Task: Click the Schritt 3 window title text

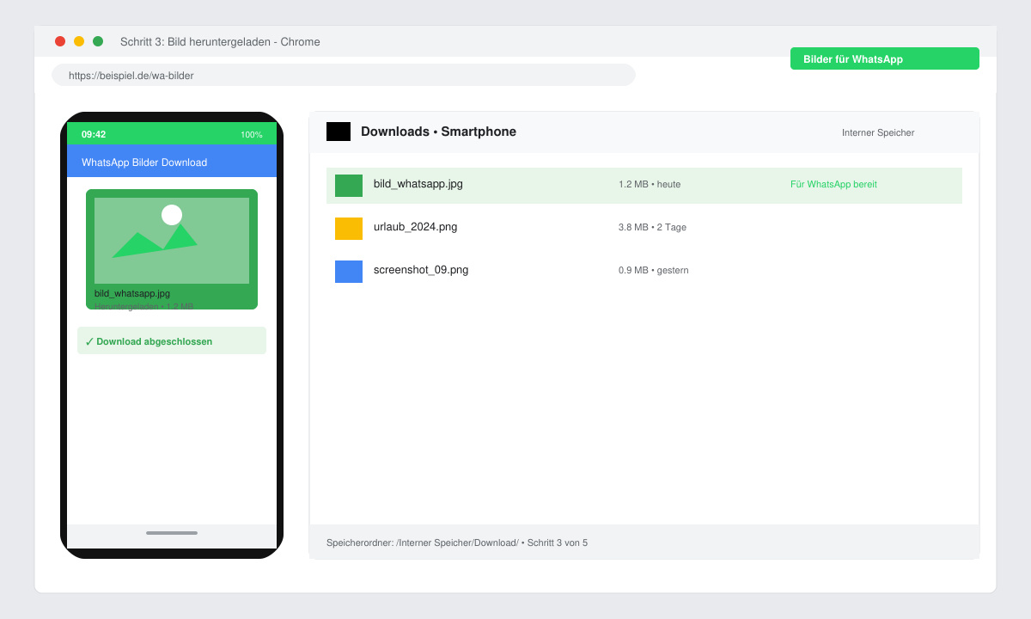Action: click(220, 41)
